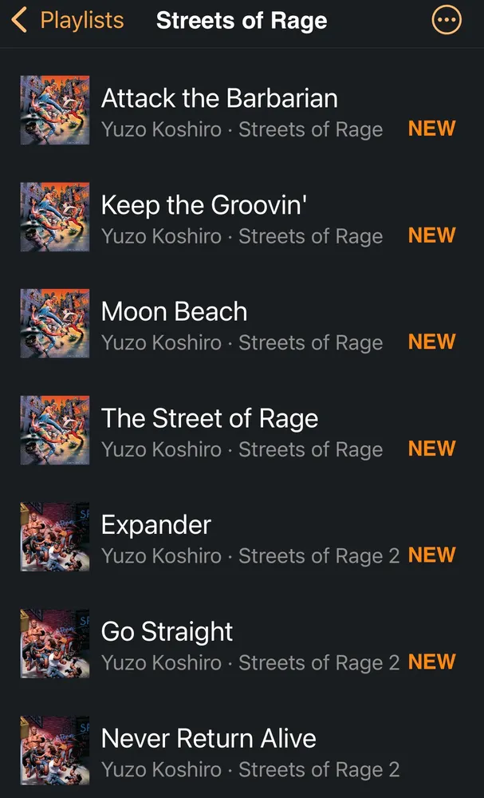Tap NEW label next to Moon Beach
The width and height of the screenshot is (484, 798).
[431, 342]
